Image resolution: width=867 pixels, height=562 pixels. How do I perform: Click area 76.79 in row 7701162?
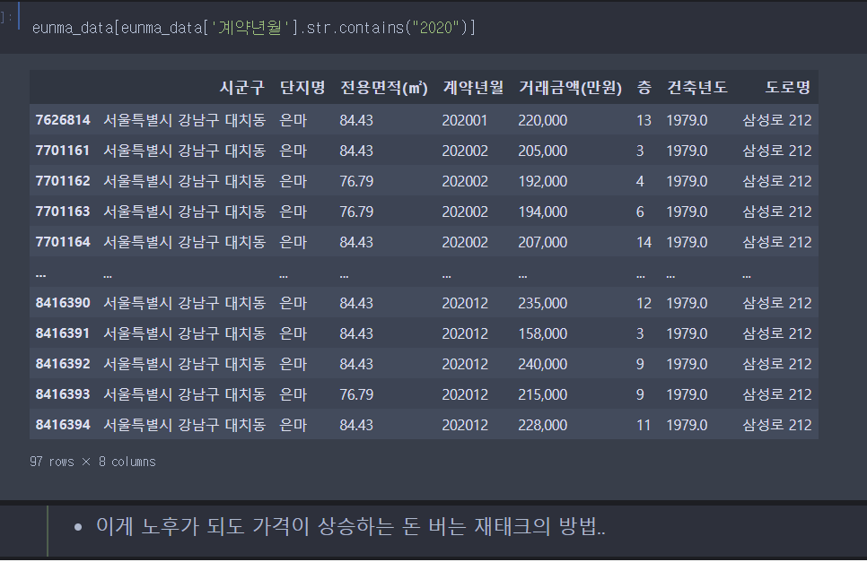356,180
